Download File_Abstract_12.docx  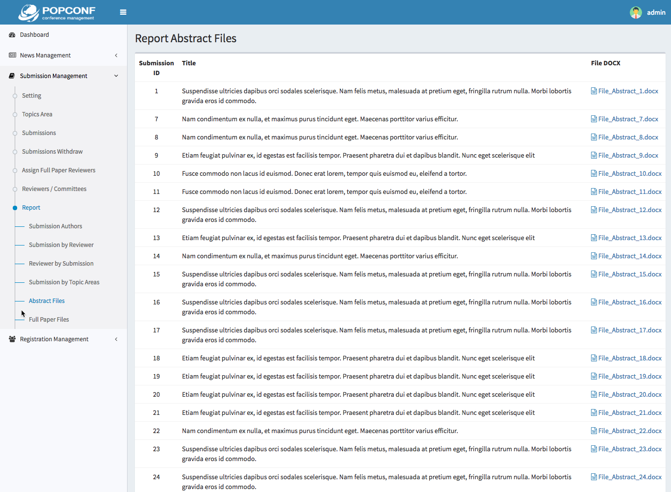point(629,210)
